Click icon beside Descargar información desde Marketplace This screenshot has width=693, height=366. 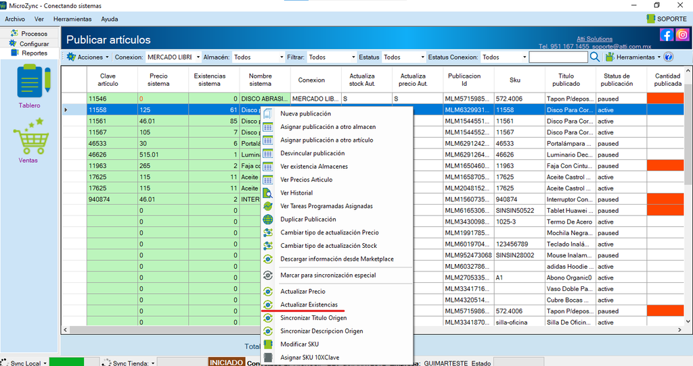pyautogui.click(x=268, y=259)
